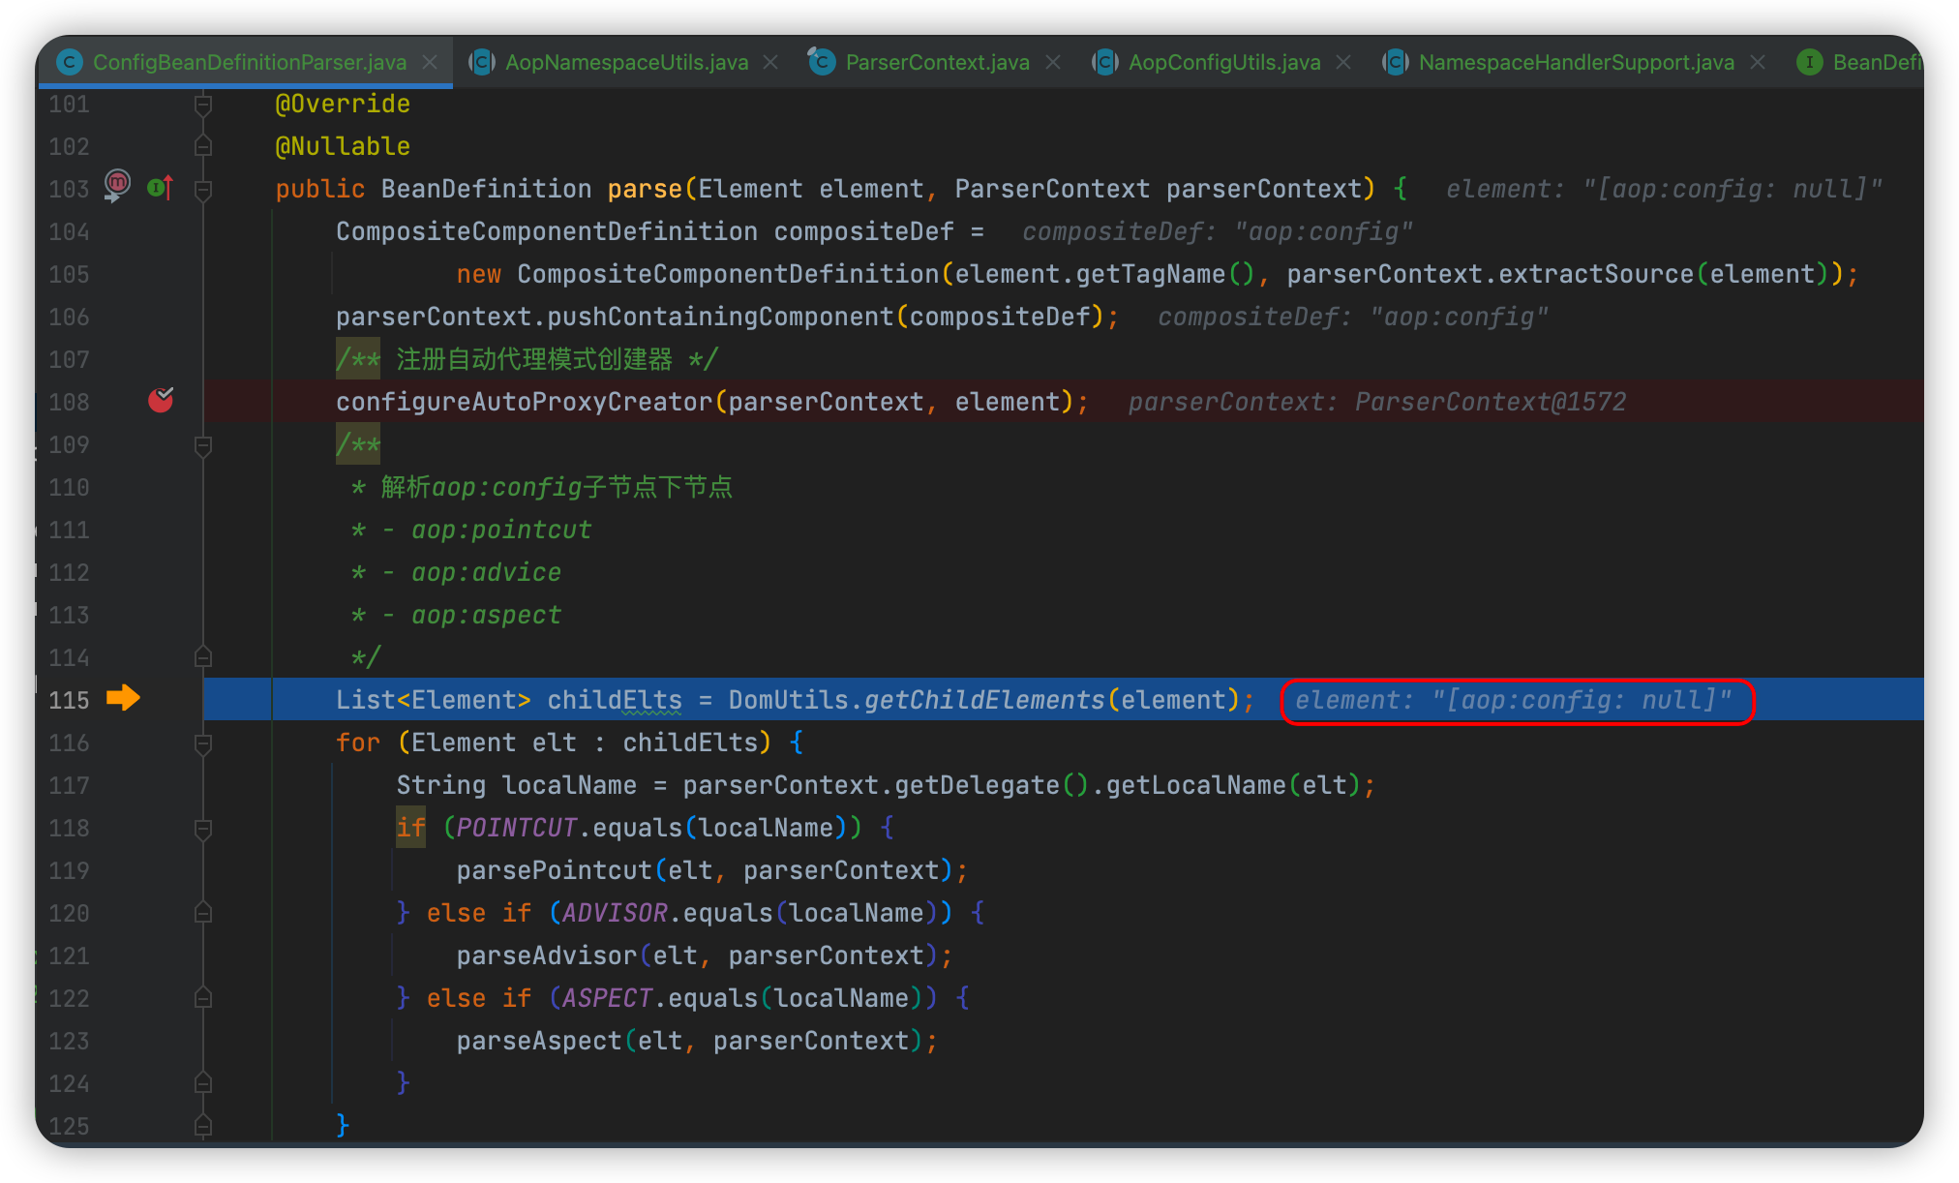This screenshot has height=1183, width=1959.
Task: Close the ConfigBeanDefinitionParser.java tab
Action: 430,63
